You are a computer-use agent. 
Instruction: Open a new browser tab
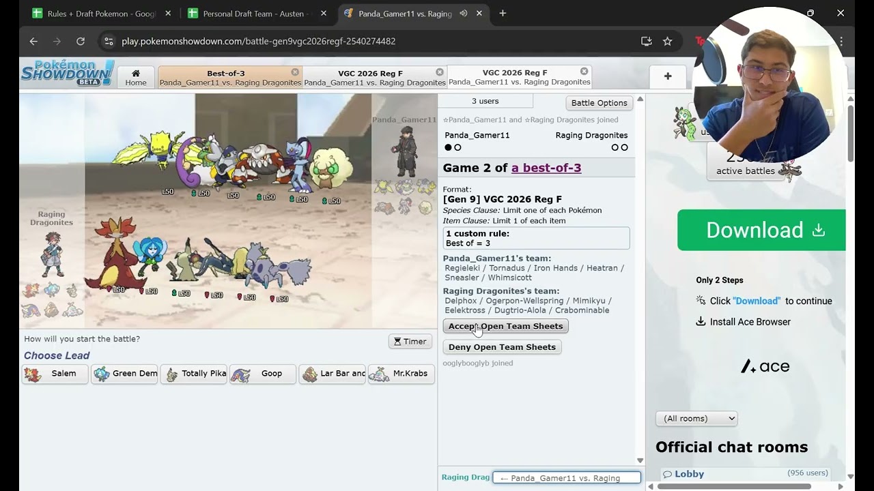tap(503, 13)
